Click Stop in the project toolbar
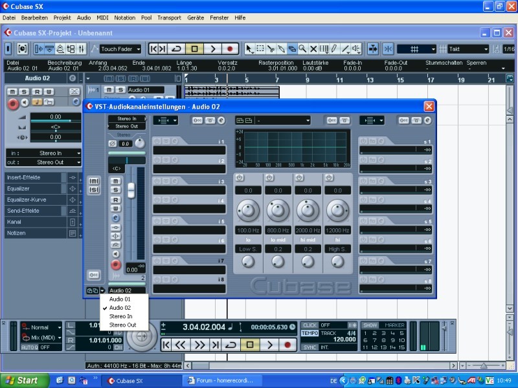 [x=194, y=49]
